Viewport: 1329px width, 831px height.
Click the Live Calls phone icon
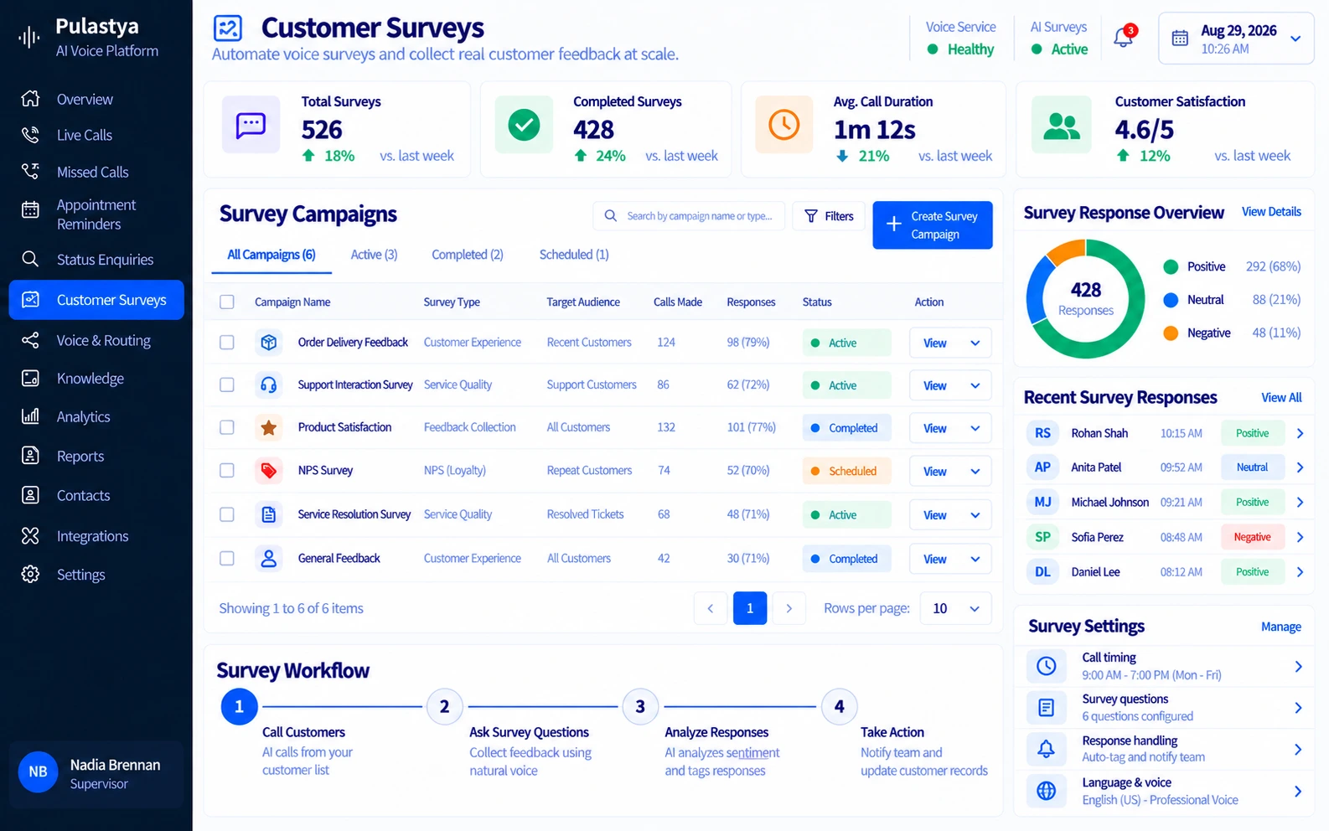tap(30, 135)
